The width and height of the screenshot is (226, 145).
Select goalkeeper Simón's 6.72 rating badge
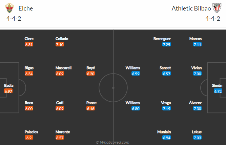point(218,91)
